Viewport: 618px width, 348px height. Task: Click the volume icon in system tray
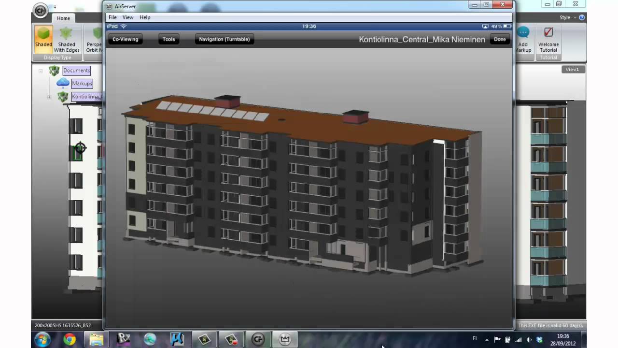pos(529,340)
